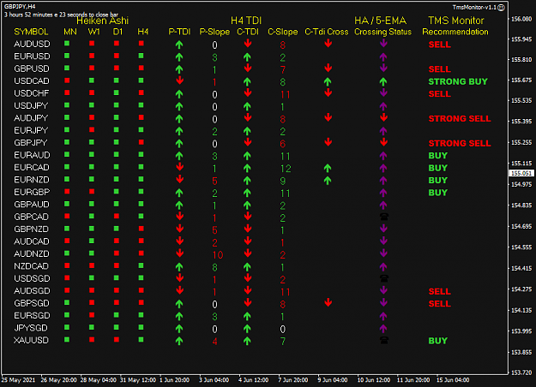Click the TmsMonitor-v1.1 indicator label
The image size is (536, 387).
474,7
